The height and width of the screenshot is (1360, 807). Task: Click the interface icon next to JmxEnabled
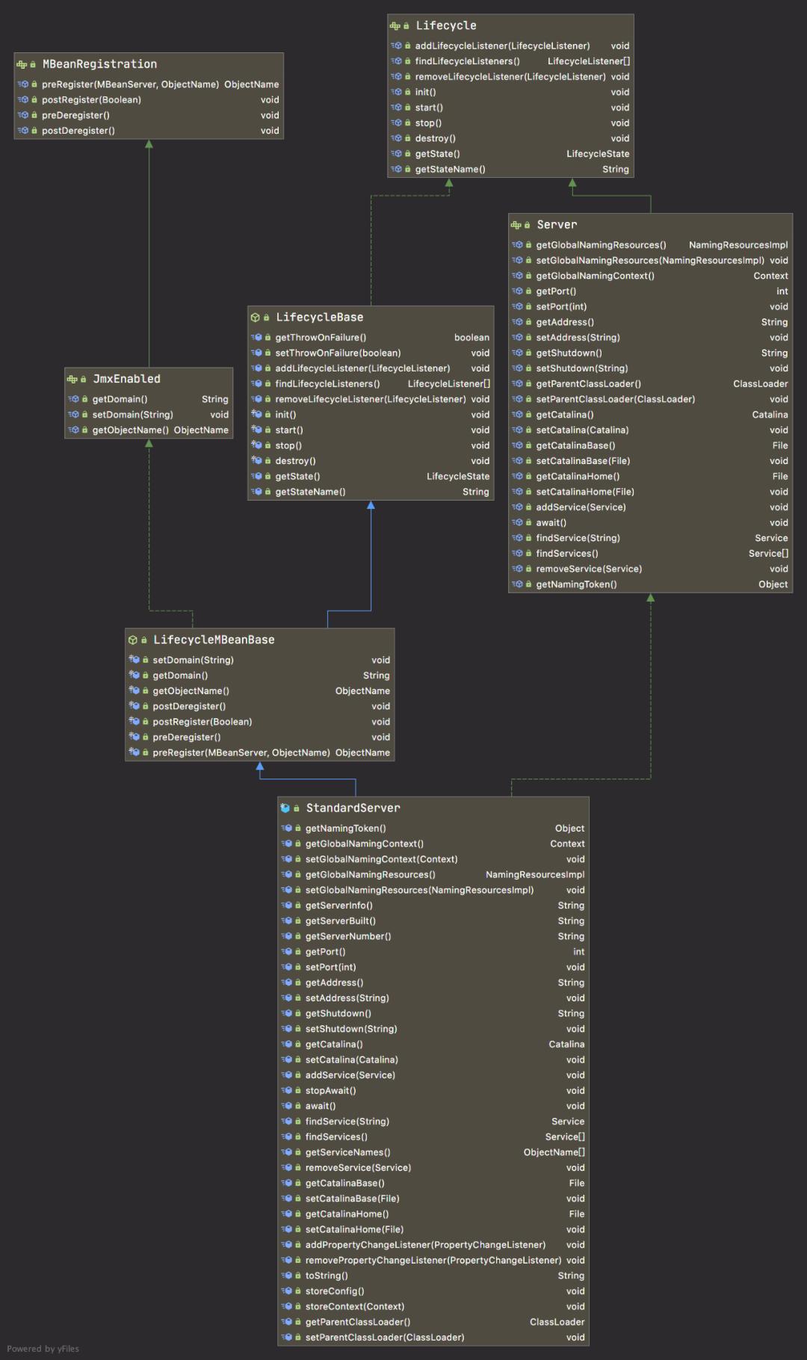tap(72, 380)
